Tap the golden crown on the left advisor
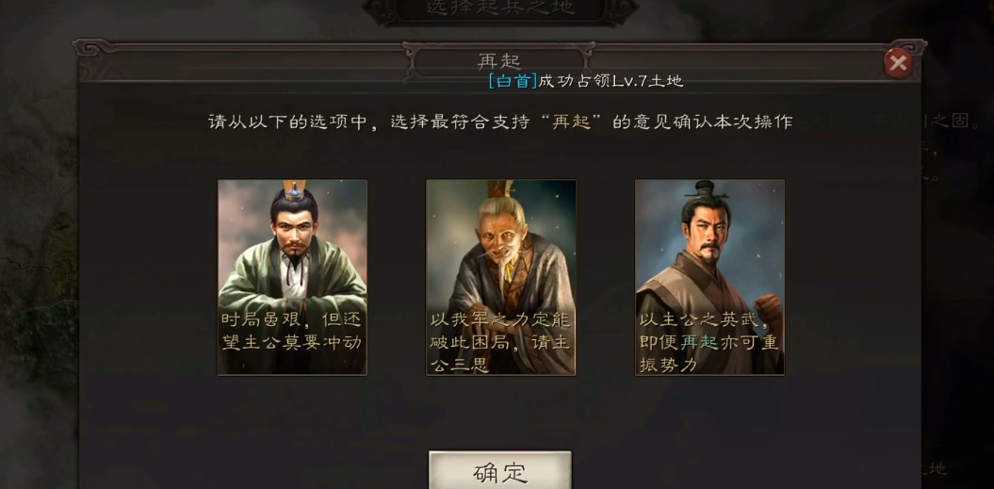Viewport: 994px width, 489px height. (294, 189)
